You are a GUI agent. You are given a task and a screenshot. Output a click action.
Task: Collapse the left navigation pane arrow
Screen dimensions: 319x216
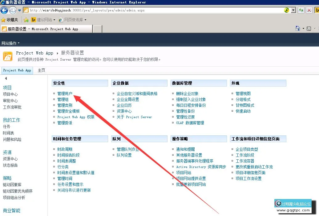pyautogui.click(x=6, y=78)
